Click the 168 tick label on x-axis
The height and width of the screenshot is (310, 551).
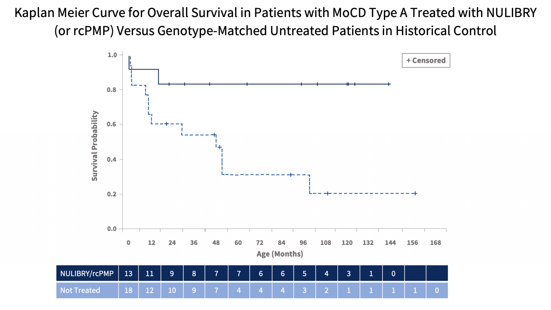coord(435,243)
